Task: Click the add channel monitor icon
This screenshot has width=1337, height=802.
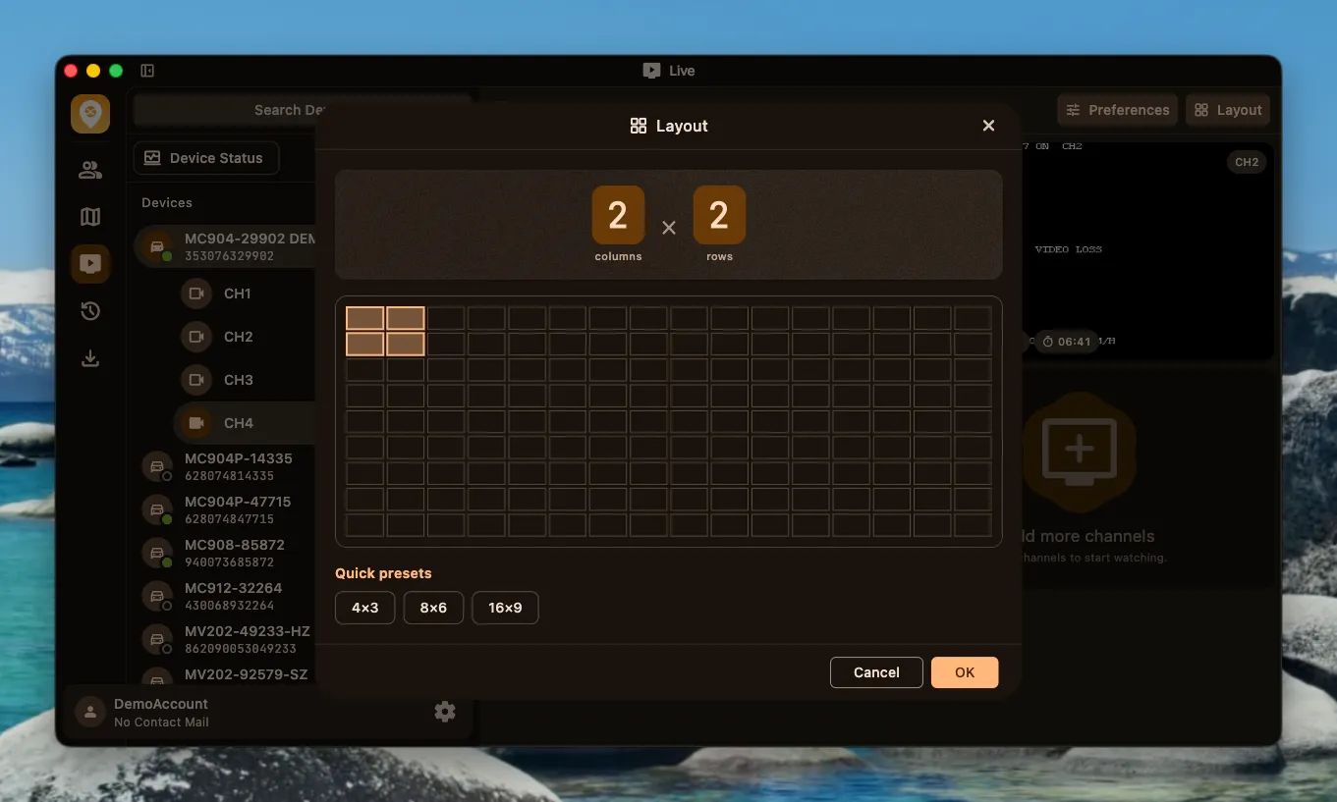Action: [x=1079, y=452]
